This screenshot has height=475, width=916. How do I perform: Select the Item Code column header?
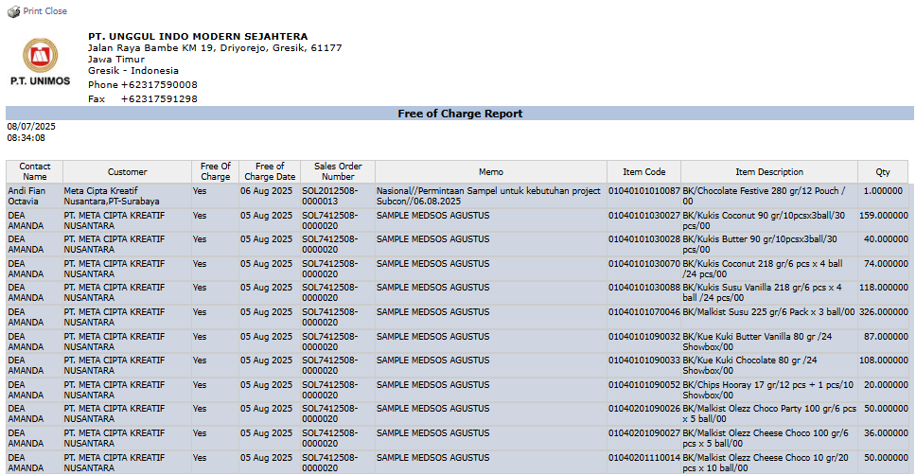tap(643, 172)
